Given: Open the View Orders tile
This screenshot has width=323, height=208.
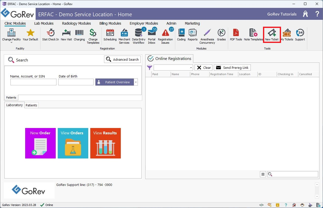Looking at the screenshot, I should click(x=73, y=143).
